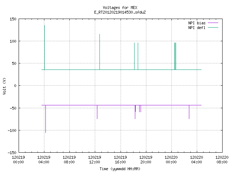The height and width of the screenshot is (172, 229).
Task: Click the y-axis tick label 100
Action: [13, 41]
